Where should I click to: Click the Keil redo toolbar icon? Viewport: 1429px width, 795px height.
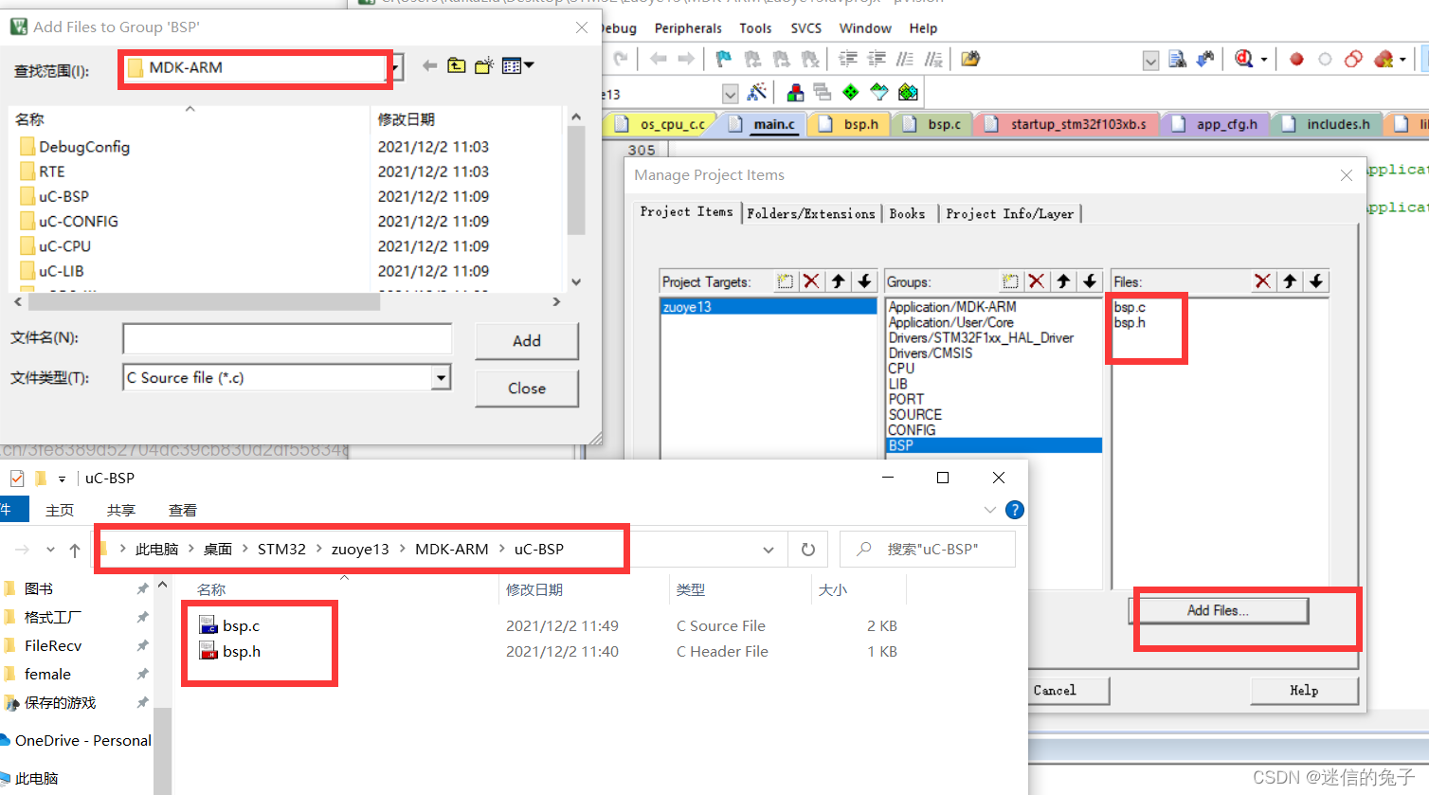click(x=622, y=59)
